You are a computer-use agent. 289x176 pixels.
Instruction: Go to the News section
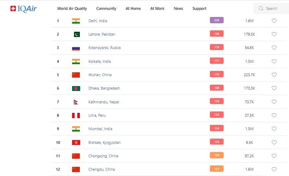pos(178,8)
